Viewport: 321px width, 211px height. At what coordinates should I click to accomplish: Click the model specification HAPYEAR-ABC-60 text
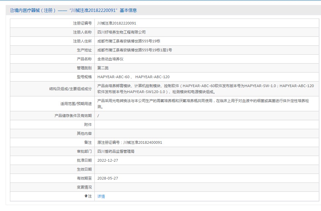113,77
